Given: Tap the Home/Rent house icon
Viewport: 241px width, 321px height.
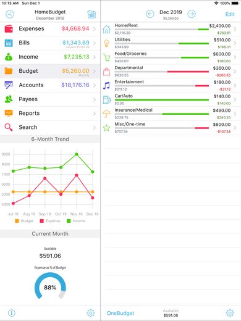Looking at the screenshot, I should click(106, 29).
